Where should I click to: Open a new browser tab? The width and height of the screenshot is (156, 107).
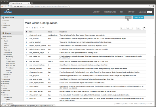[32, 3]
